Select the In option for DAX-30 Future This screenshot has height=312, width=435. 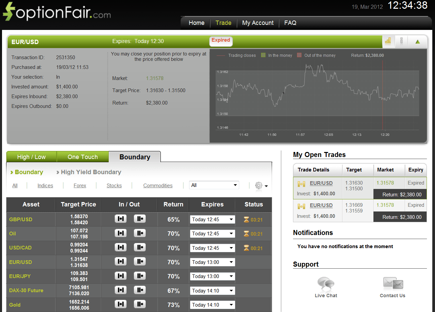[120, 290]
